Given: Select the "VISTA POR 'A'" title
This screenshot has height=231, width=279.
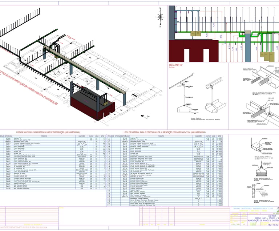Looking at the screenshot, I should [176, 65].
